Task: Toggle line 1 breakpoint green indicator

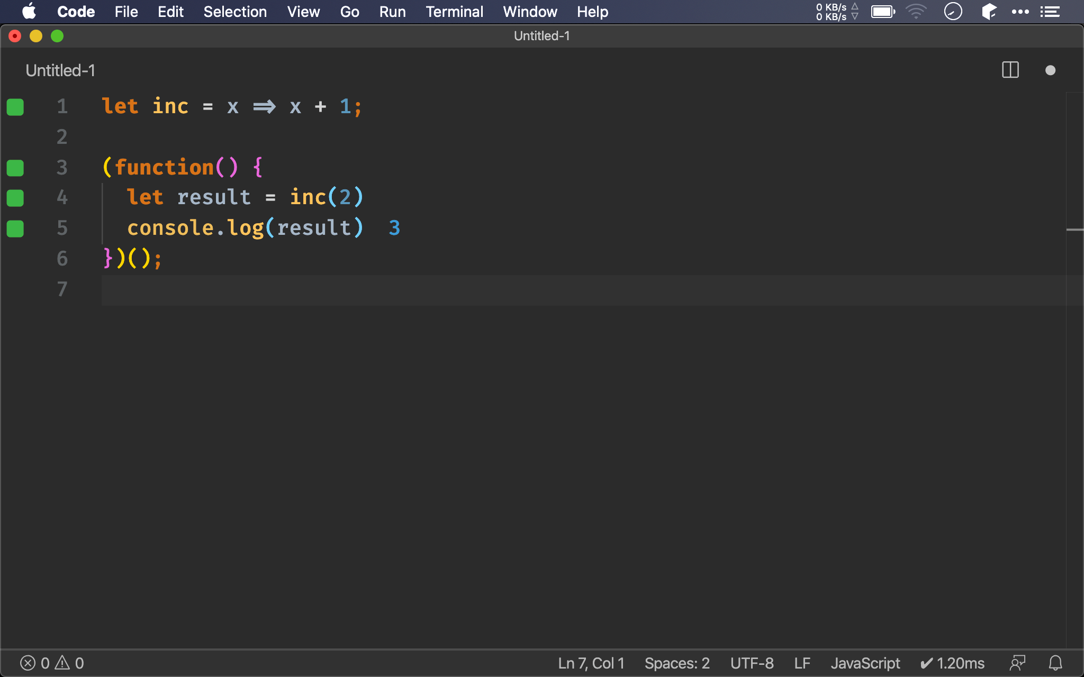Action: click(x=15, y=107)
